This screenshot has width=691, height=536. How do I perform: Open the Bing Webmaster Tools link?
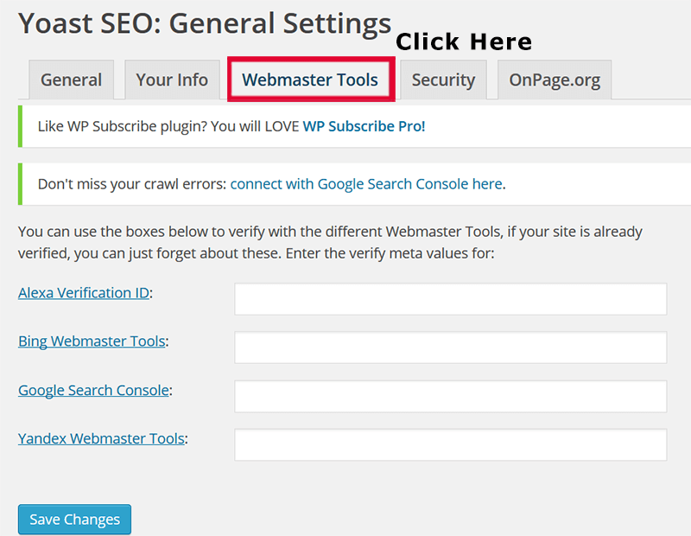pos(92,341)
